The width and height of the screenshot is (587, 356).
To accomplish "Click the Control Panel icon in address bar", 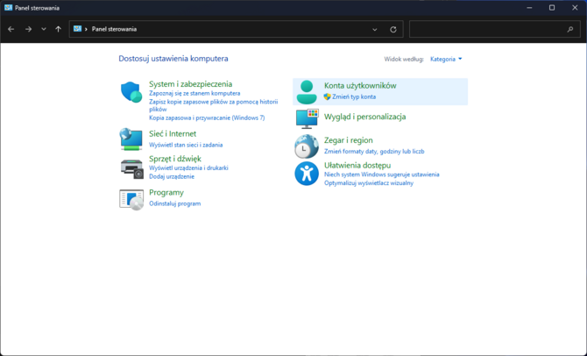I will pos(77,29).
